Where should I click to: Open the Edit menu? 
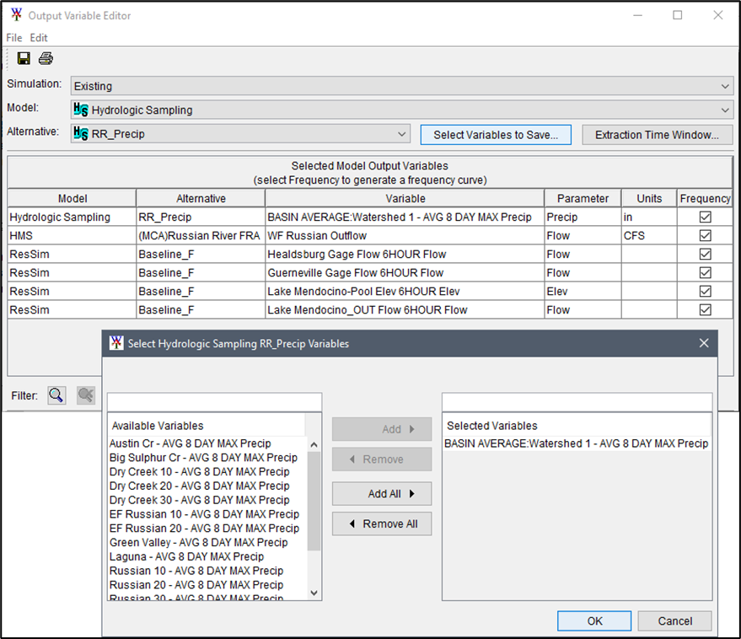[38, 37]
